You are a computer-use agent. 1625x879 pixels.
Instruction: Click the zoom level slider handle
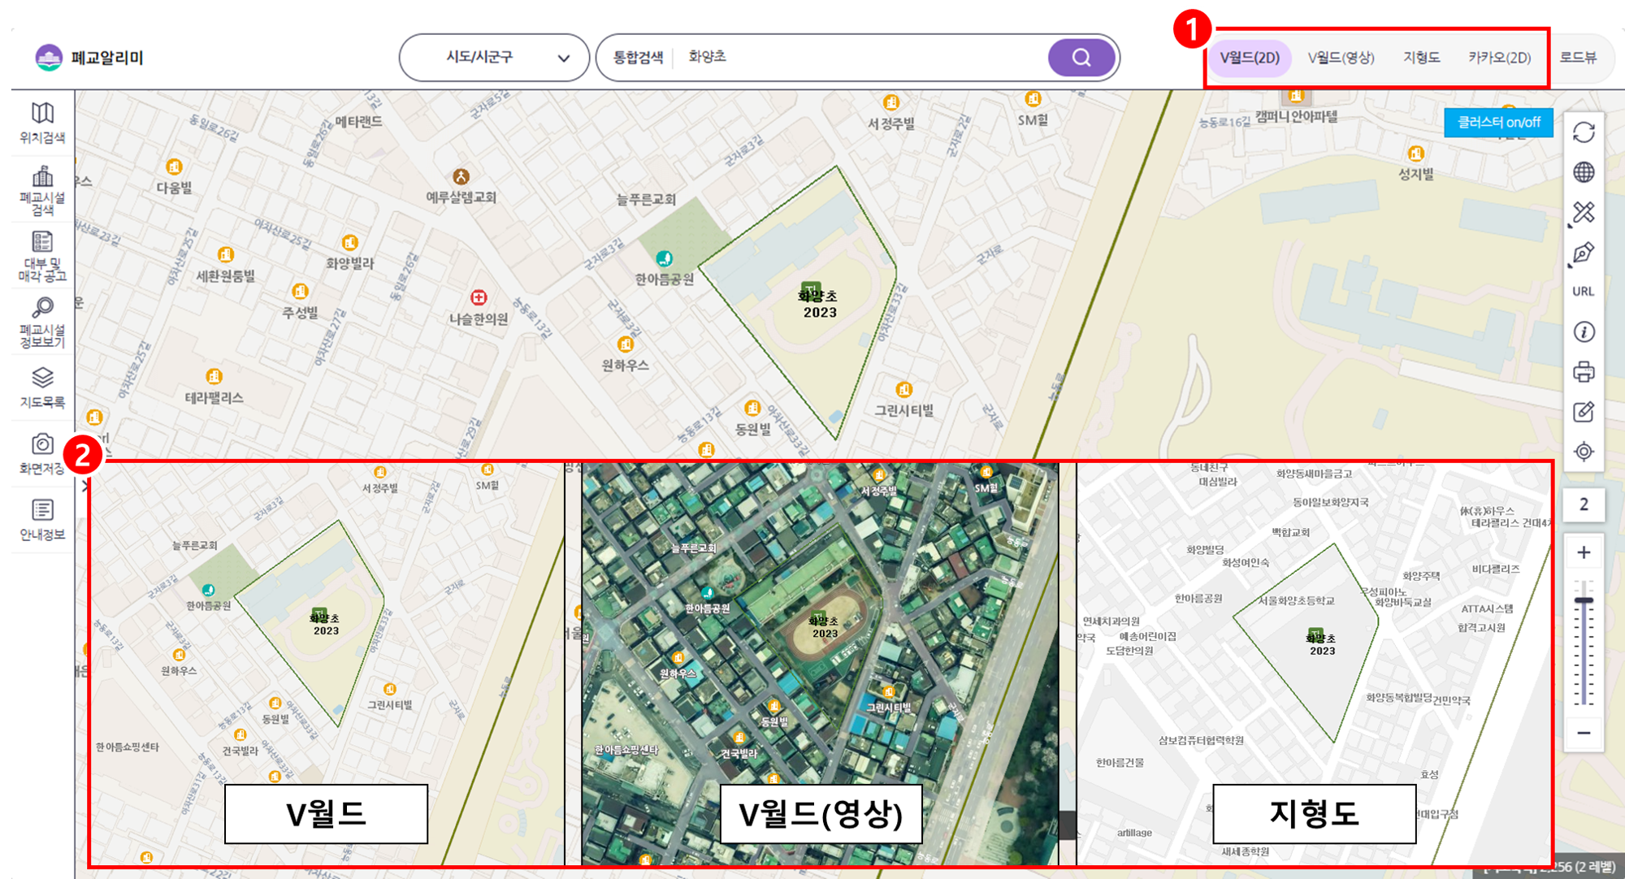(x=1584, y=600)
